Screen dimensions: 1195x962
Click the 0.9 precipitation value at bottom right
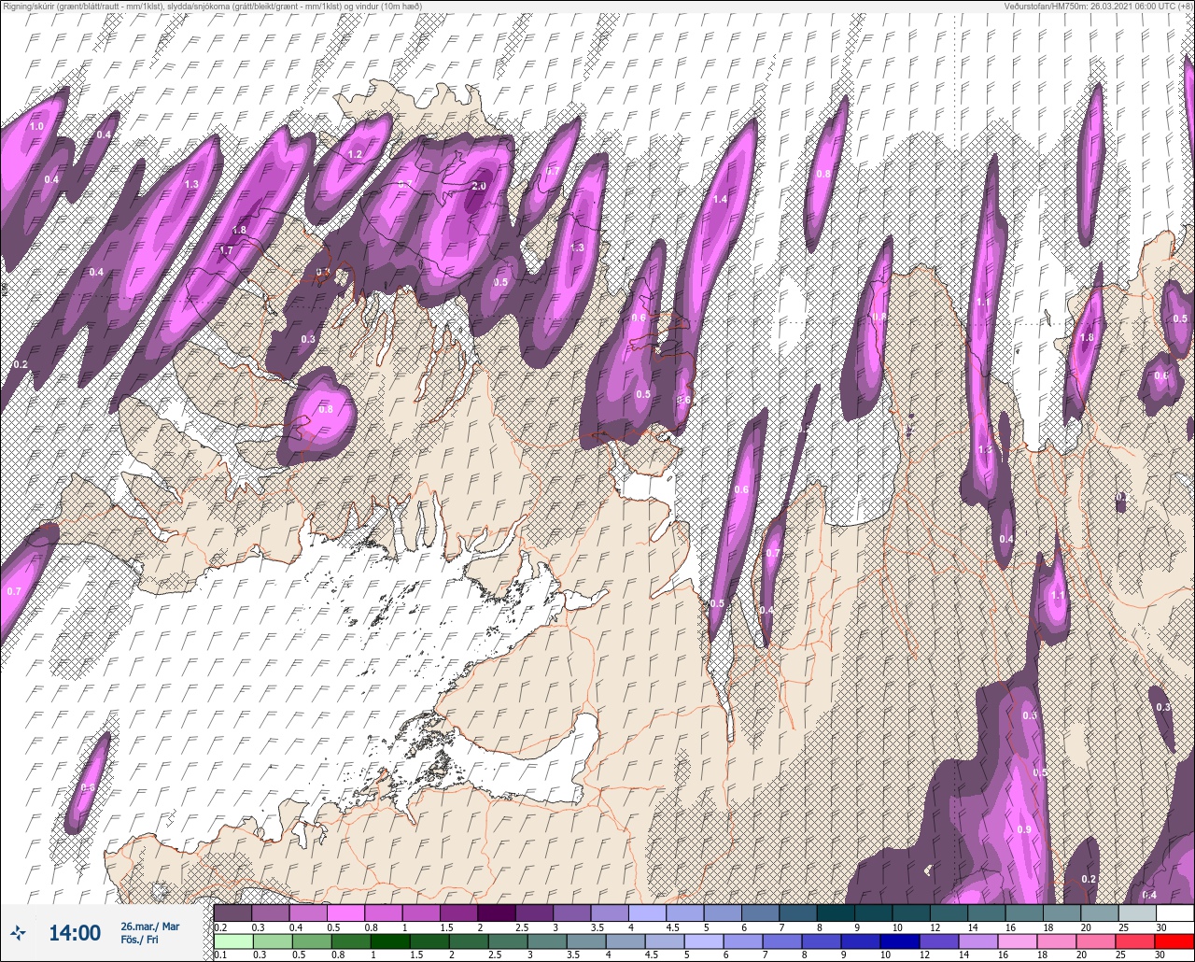pos(1024,829)
